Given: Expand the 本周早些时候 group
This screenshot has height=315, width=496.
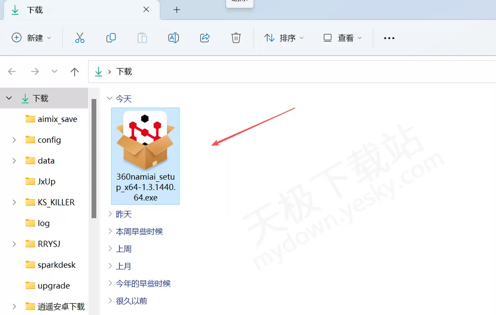Looking at the screenshot, I should (x=110, y=231).
